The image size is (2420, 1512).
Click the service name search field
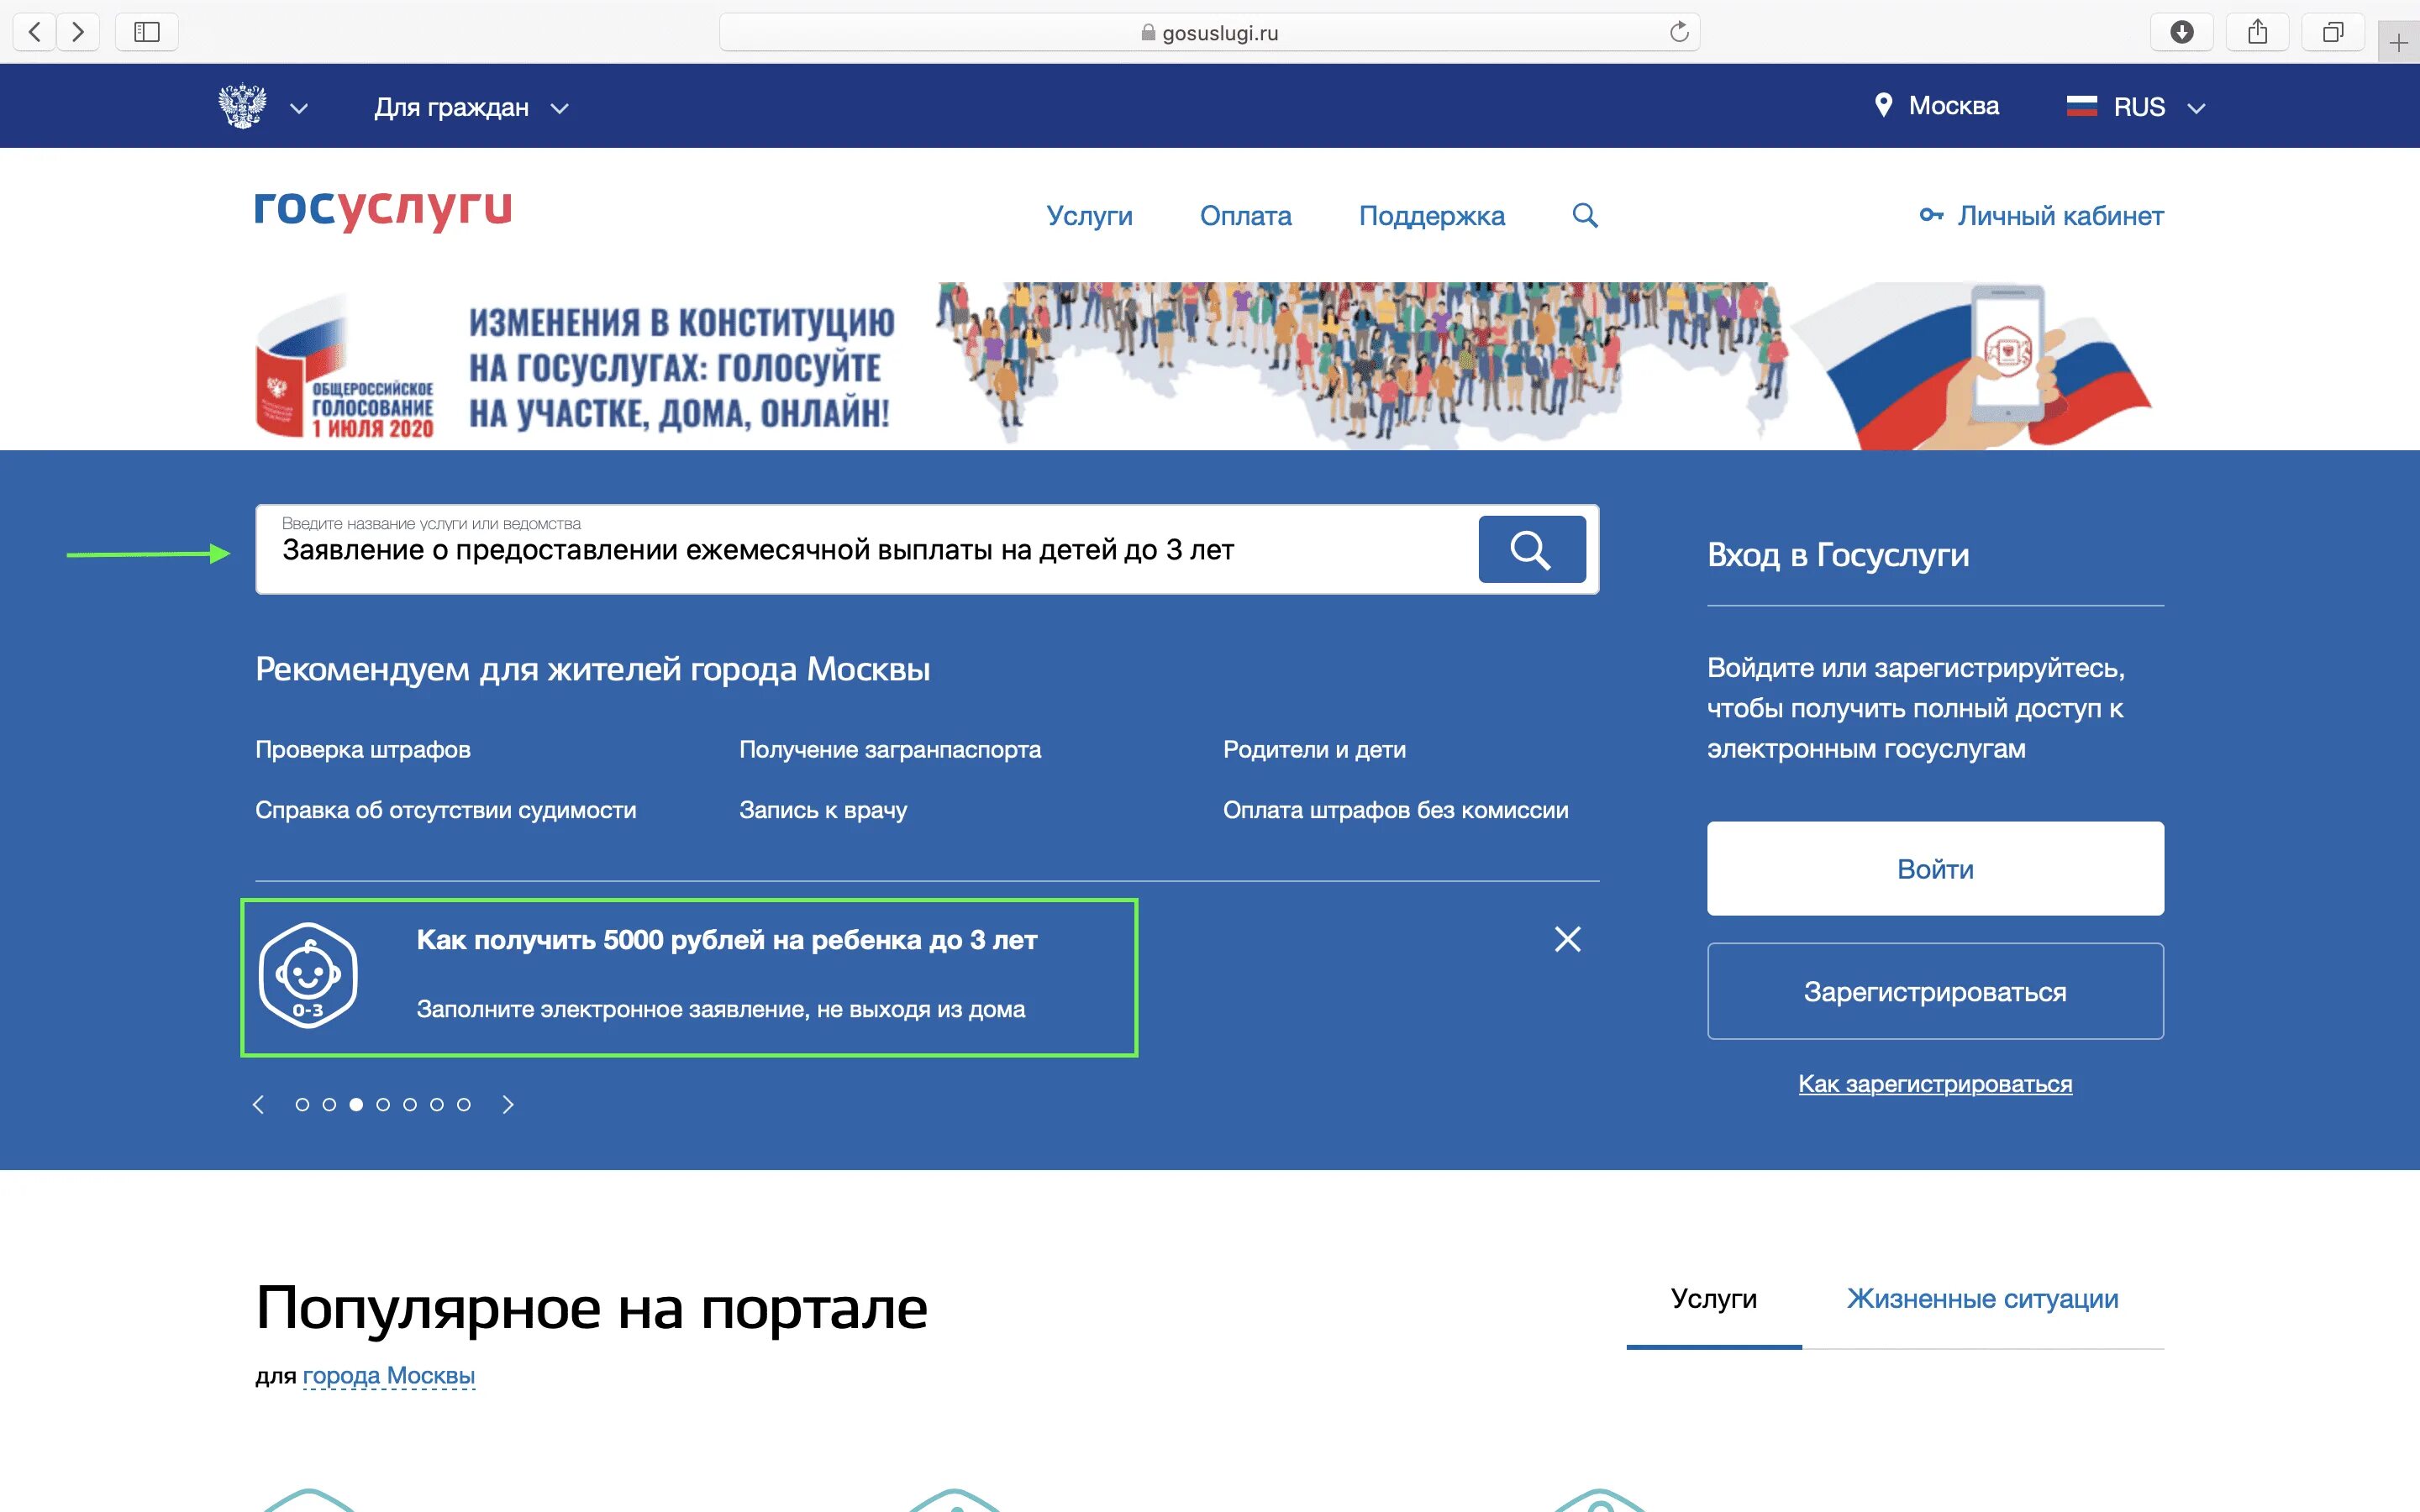coord(866,549)
